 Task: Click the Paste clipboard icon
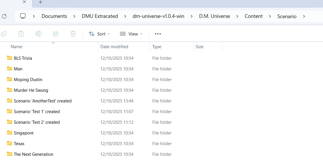click(21, 34)
